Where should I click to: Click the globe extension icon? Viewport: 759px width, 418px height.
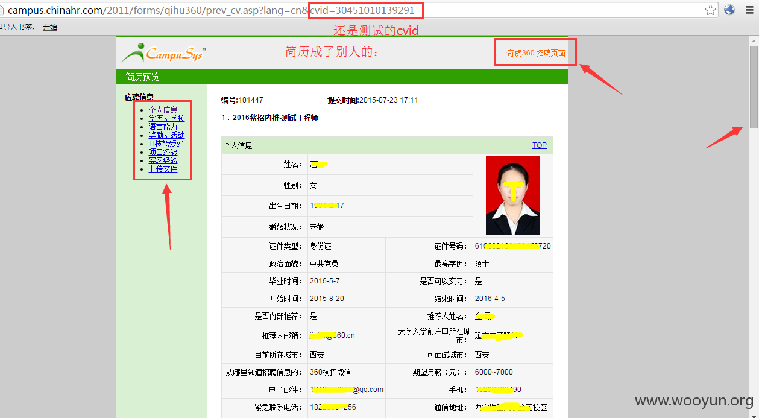[729, 10]
